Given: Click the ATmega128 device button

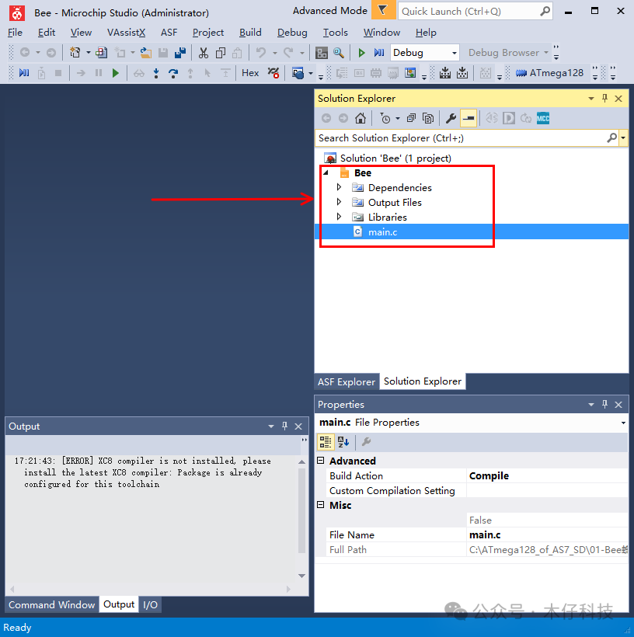Looking at the screenshot, I should point(549,73).
